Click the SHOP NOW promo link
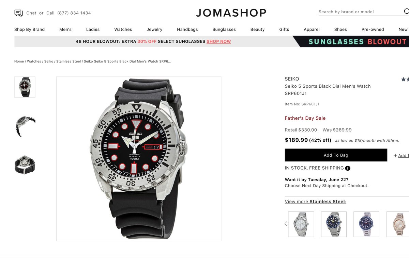409x258 pixels. tap(219, 41)
